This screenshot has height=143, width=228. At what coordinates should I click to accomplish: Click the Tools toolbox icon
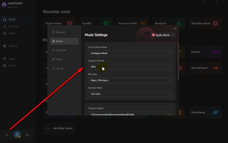point(5,59)
